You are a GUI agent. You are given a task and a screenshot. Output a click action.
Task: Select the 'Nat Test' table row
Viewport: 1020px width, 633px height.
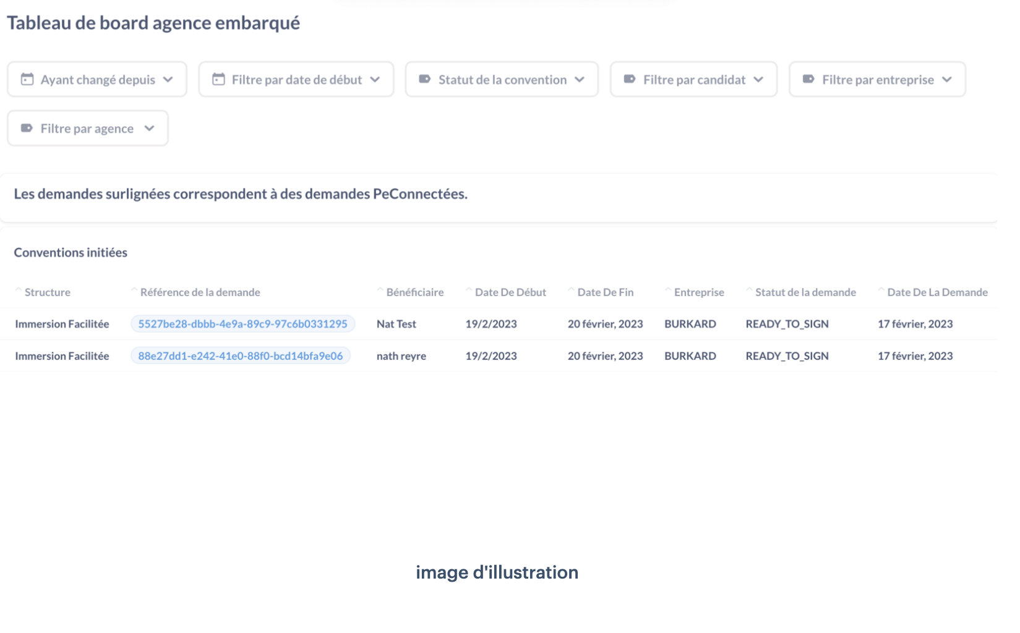396,323
